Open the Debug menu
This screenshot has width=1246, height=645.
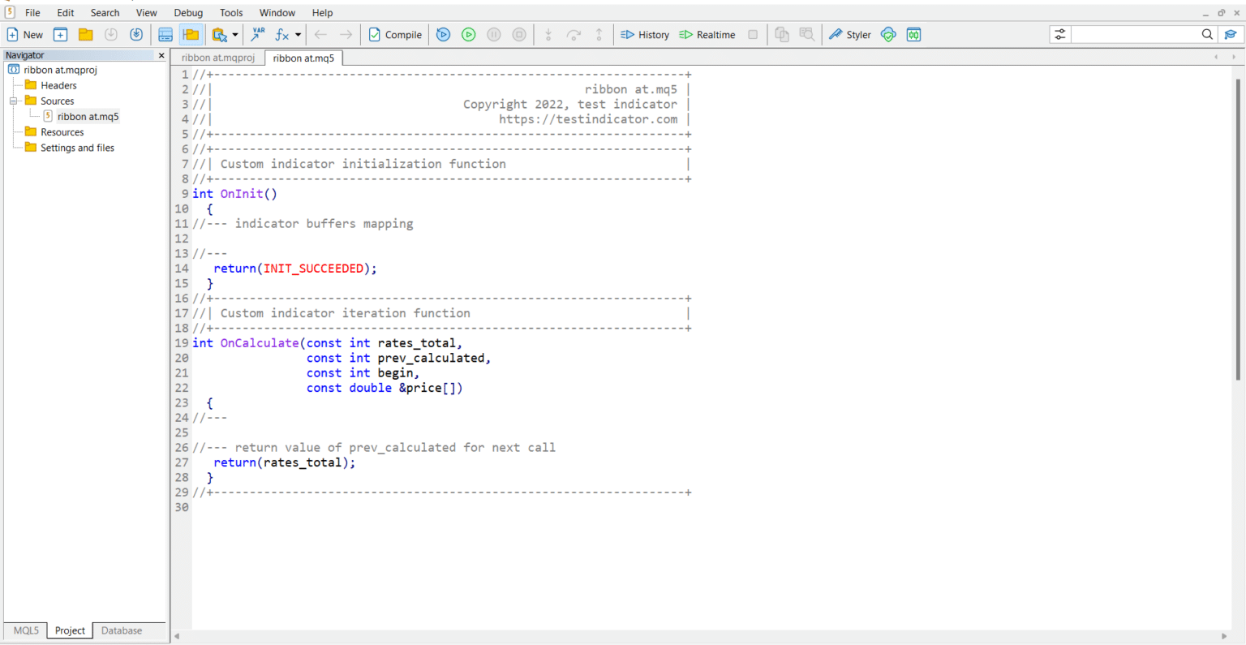(x=188, y=13)
